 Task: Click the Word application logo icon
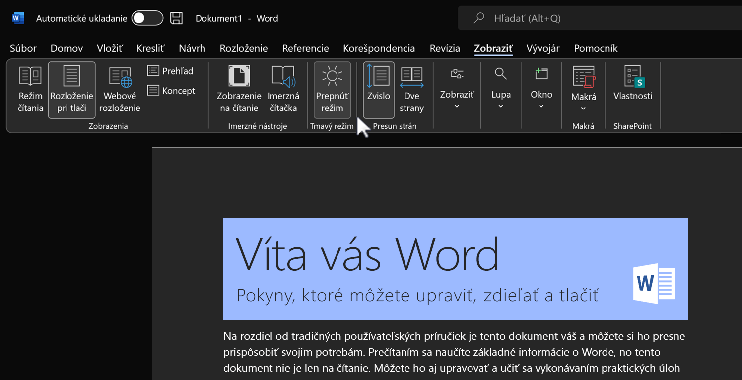click(18, 18)
